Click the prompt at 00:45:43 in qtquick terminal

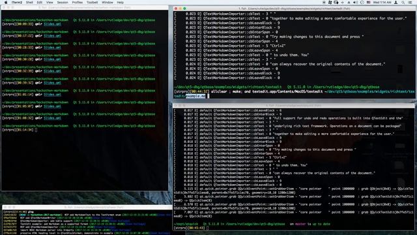191,228
